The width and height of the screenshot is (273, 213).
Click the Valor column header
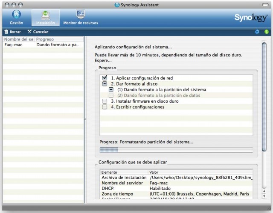pos(200,172)
